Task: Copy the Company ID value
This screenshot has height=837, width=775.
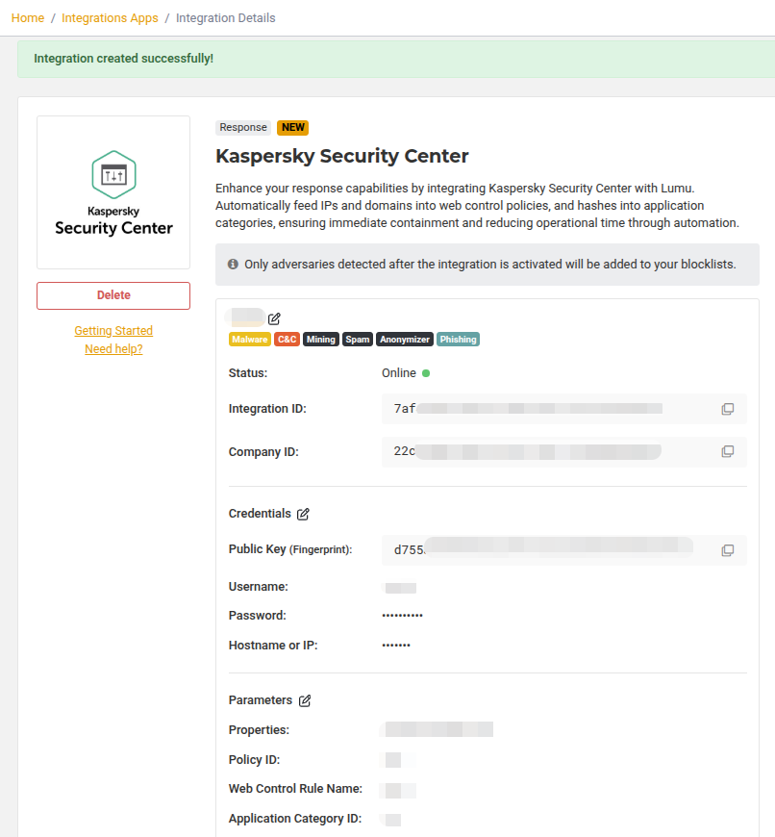Action: tap(728, 452)
